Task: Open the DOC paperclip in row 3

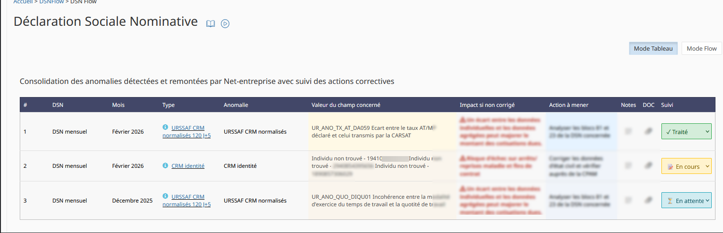Action: [648, 200]
